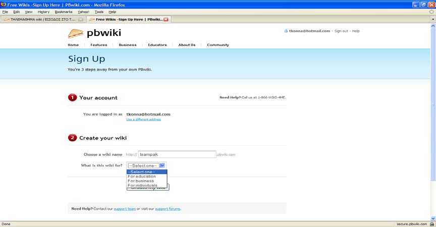
Task: Open the File menu
Action: [x=5, y=12]
